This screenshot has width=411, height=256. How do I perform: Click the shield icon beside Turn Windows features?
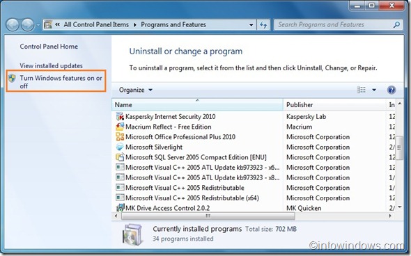point(12,78)
